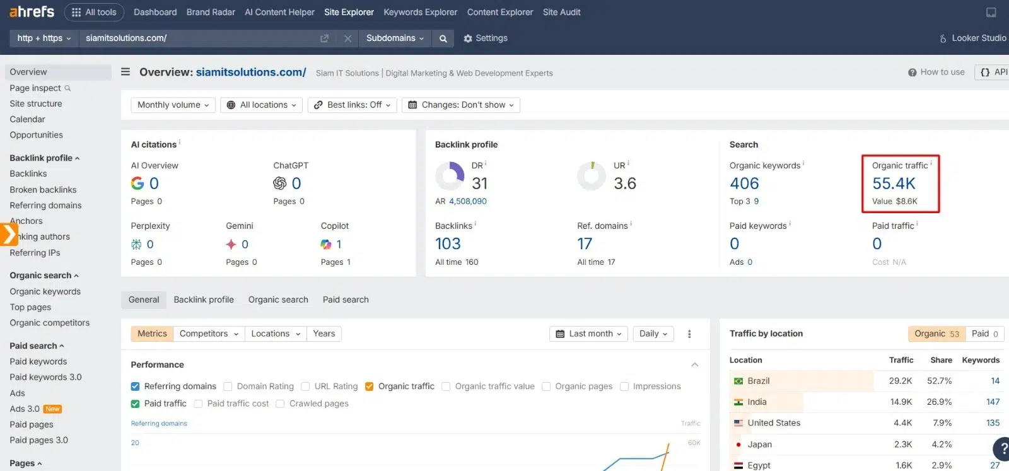
Task: Click the external link icon in URL field
Action: pos(324,38)
